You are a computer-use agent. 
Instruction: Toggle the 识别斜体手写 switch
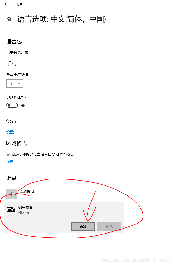12,105
